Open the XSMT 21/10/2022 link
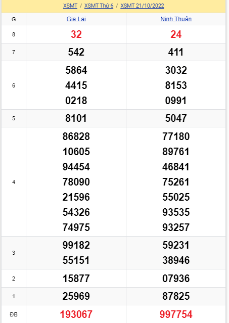229x323 pixels. 142,6
